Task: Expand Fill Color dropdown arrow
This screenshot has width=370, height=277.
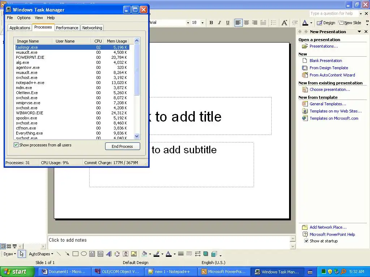Action: click(x=150, y=254)
